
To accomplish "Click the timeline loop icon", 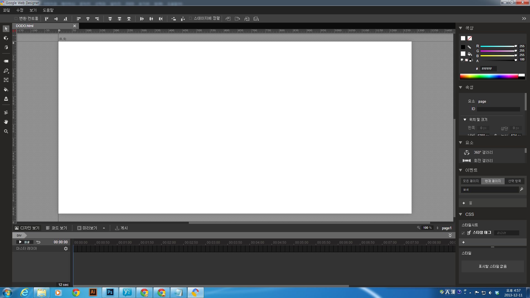I will (x=38, y=242).
